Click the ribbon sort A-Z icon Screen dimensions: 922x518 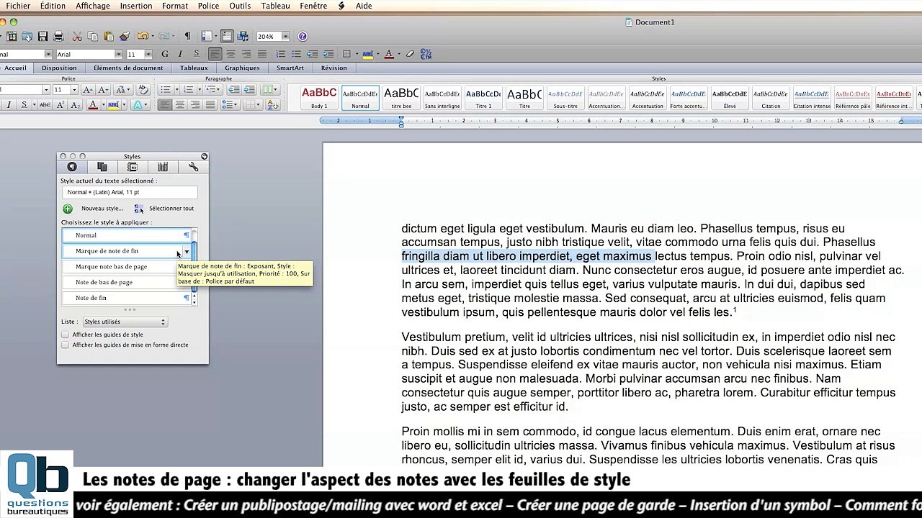point(273,105)
